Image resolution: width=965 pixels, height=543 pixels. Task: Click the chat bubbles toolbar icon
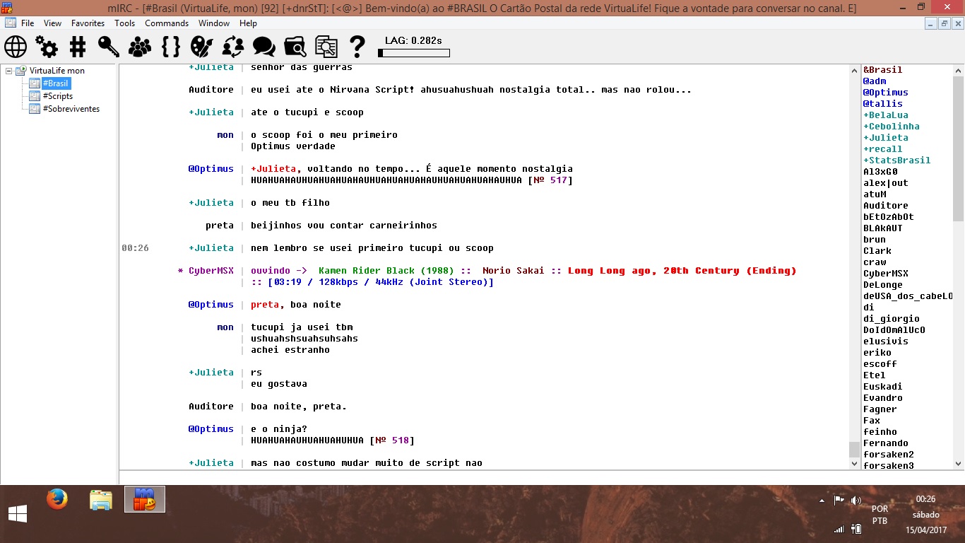pos(264,47)
